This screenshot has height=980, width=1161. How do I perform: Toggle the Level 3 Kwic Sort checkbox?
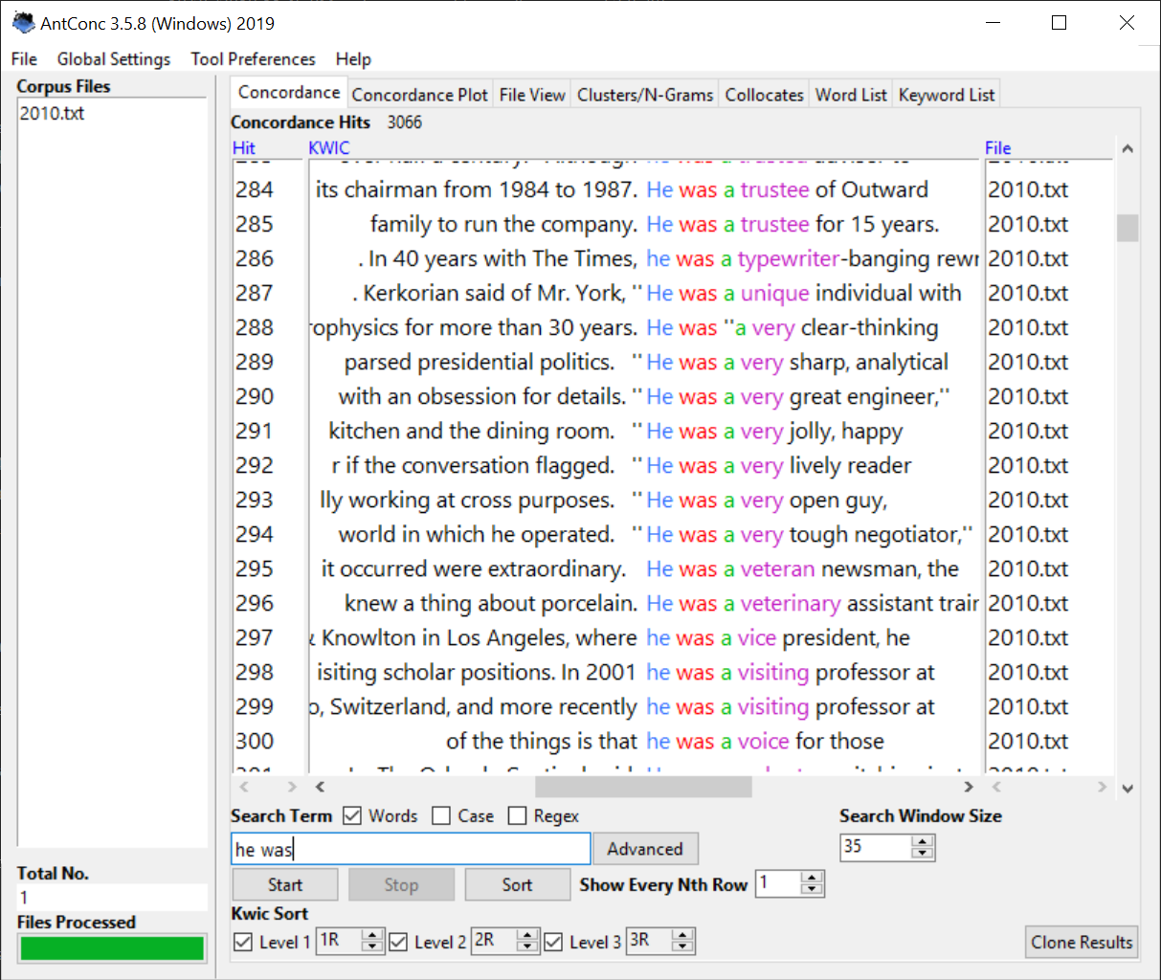pyautogui.click(x=553, y=942)
